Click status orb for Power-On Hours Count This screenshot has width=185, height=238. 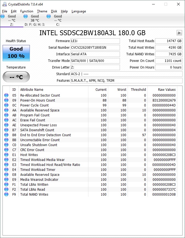[6, 100]
